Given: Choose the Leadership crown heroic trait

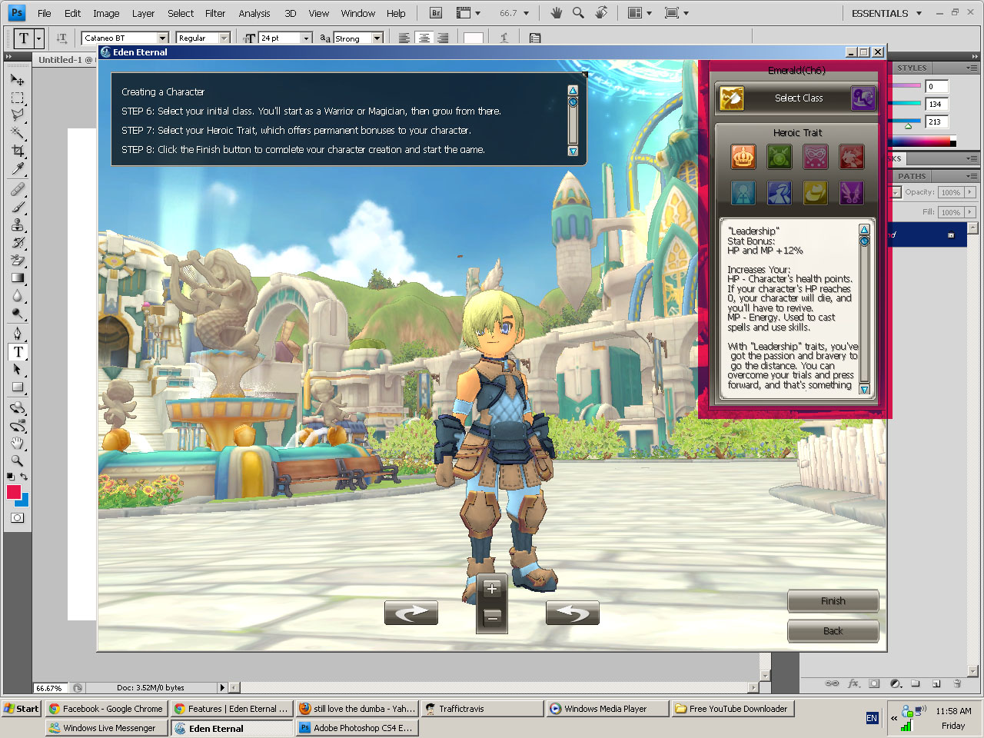Looking at the screenshot, I should (x=743, y=157).
